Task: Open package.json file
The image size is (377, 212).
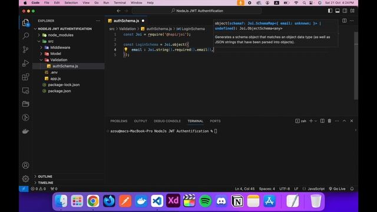Action: pos(59,91)
